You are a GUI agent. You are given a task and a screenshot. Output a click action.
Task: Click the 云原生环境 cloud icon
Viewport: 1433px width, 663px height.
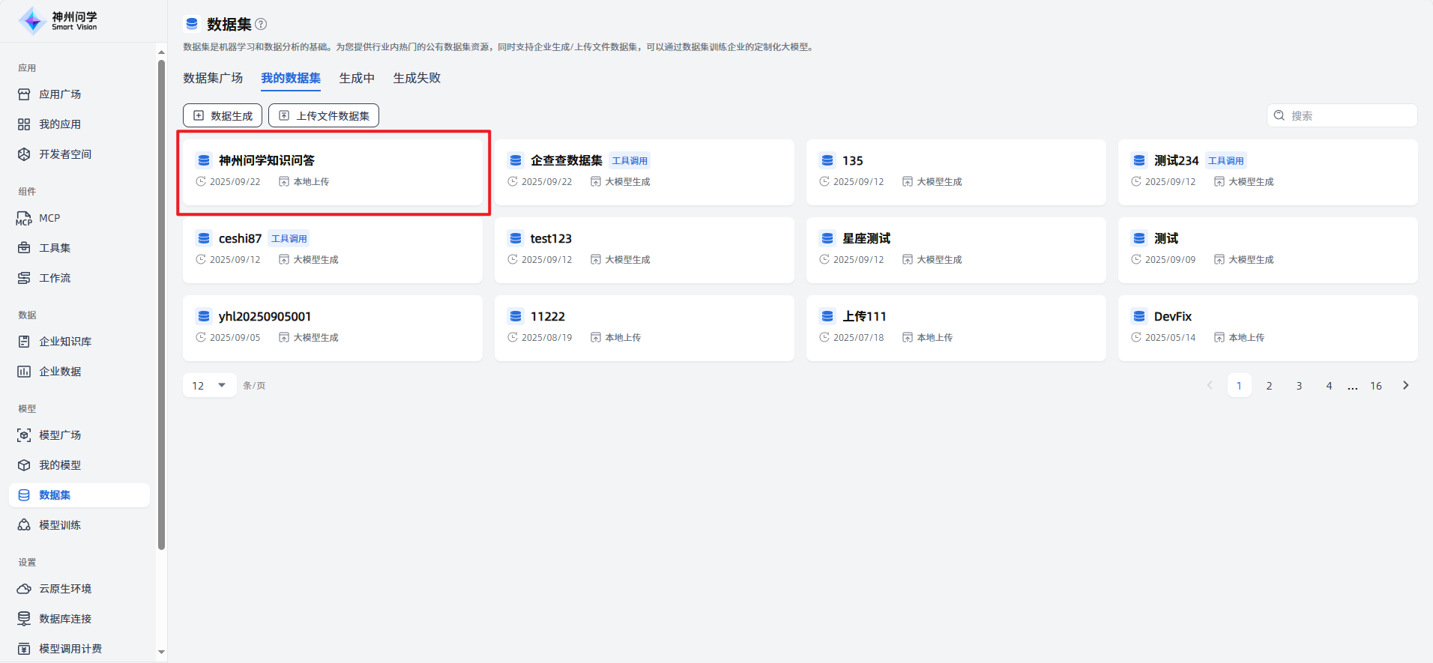tap(24, 589)
